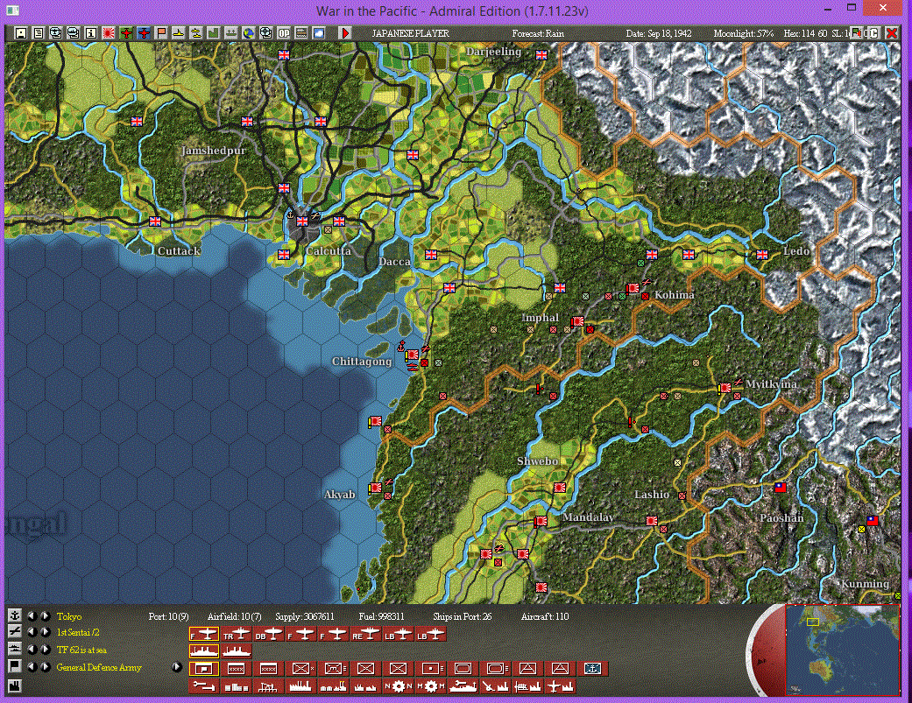Click the red play end-turn arrow
The width and height of the screenshot is (912, 703).
click(345, 33)
